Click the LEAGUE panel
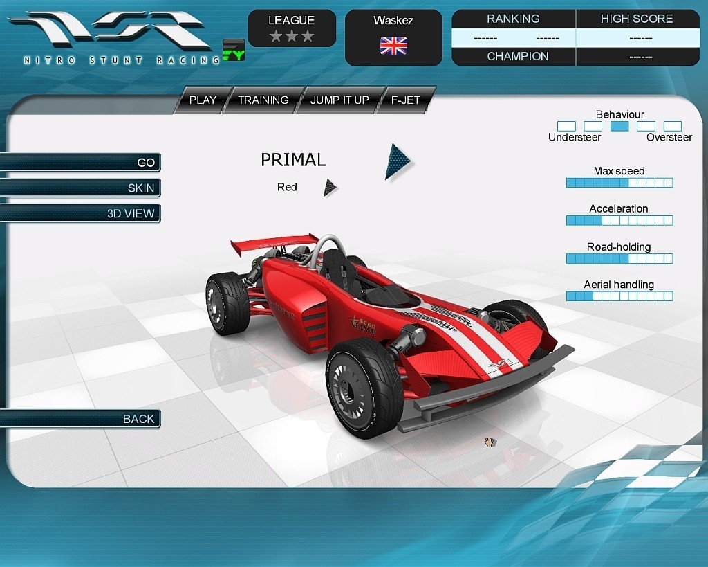 (x=292, y=28)
